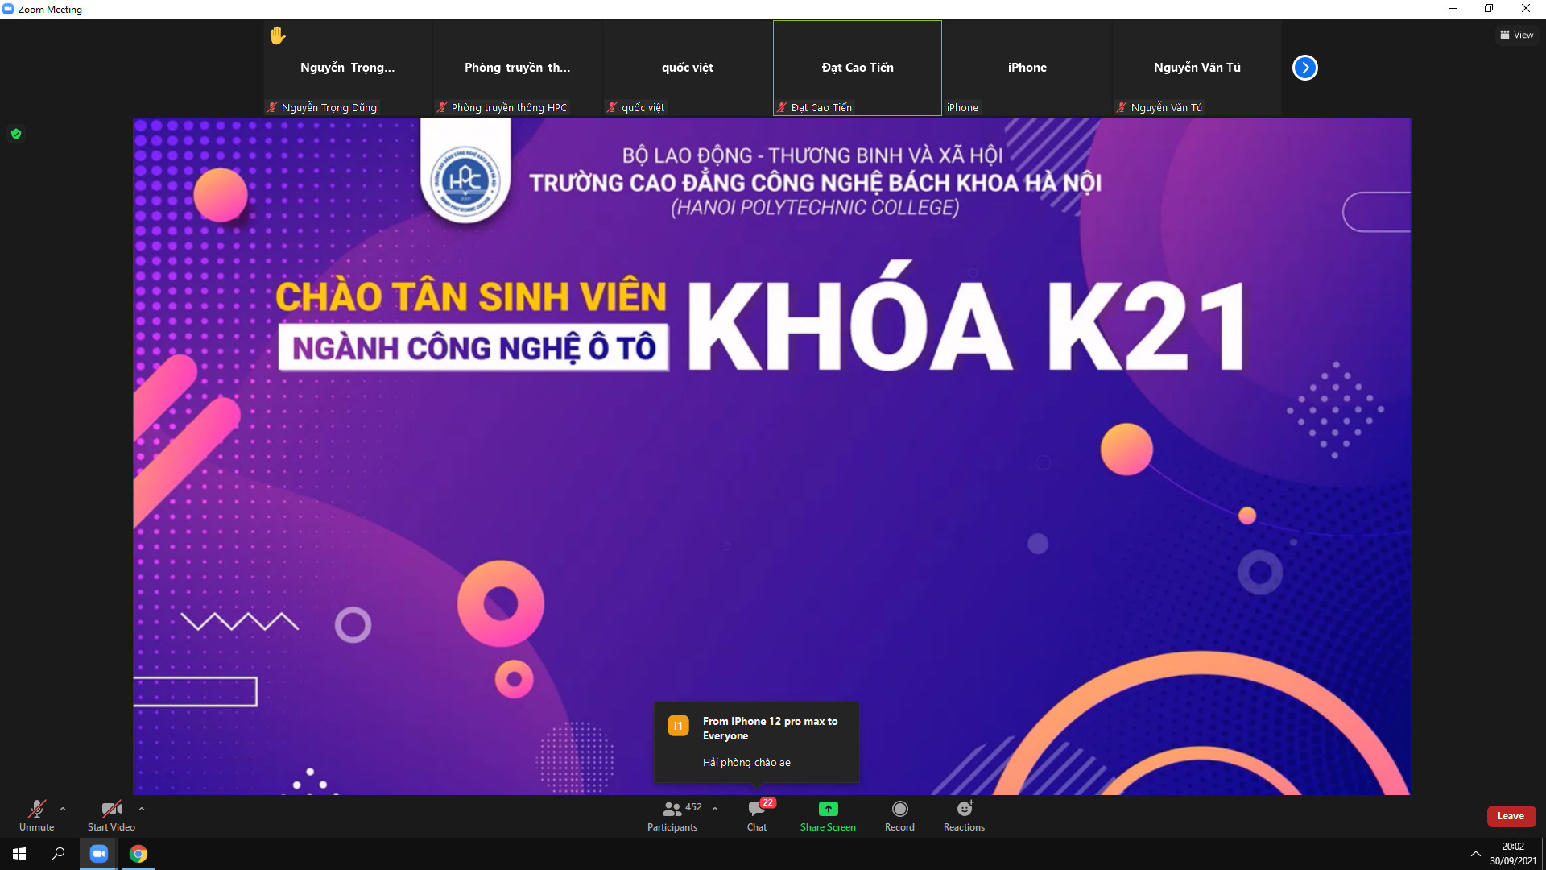Viewport: 1546px width, 870px height.
Task: Open Zoom from the Windows taskbar
Action: click(99, 854)
